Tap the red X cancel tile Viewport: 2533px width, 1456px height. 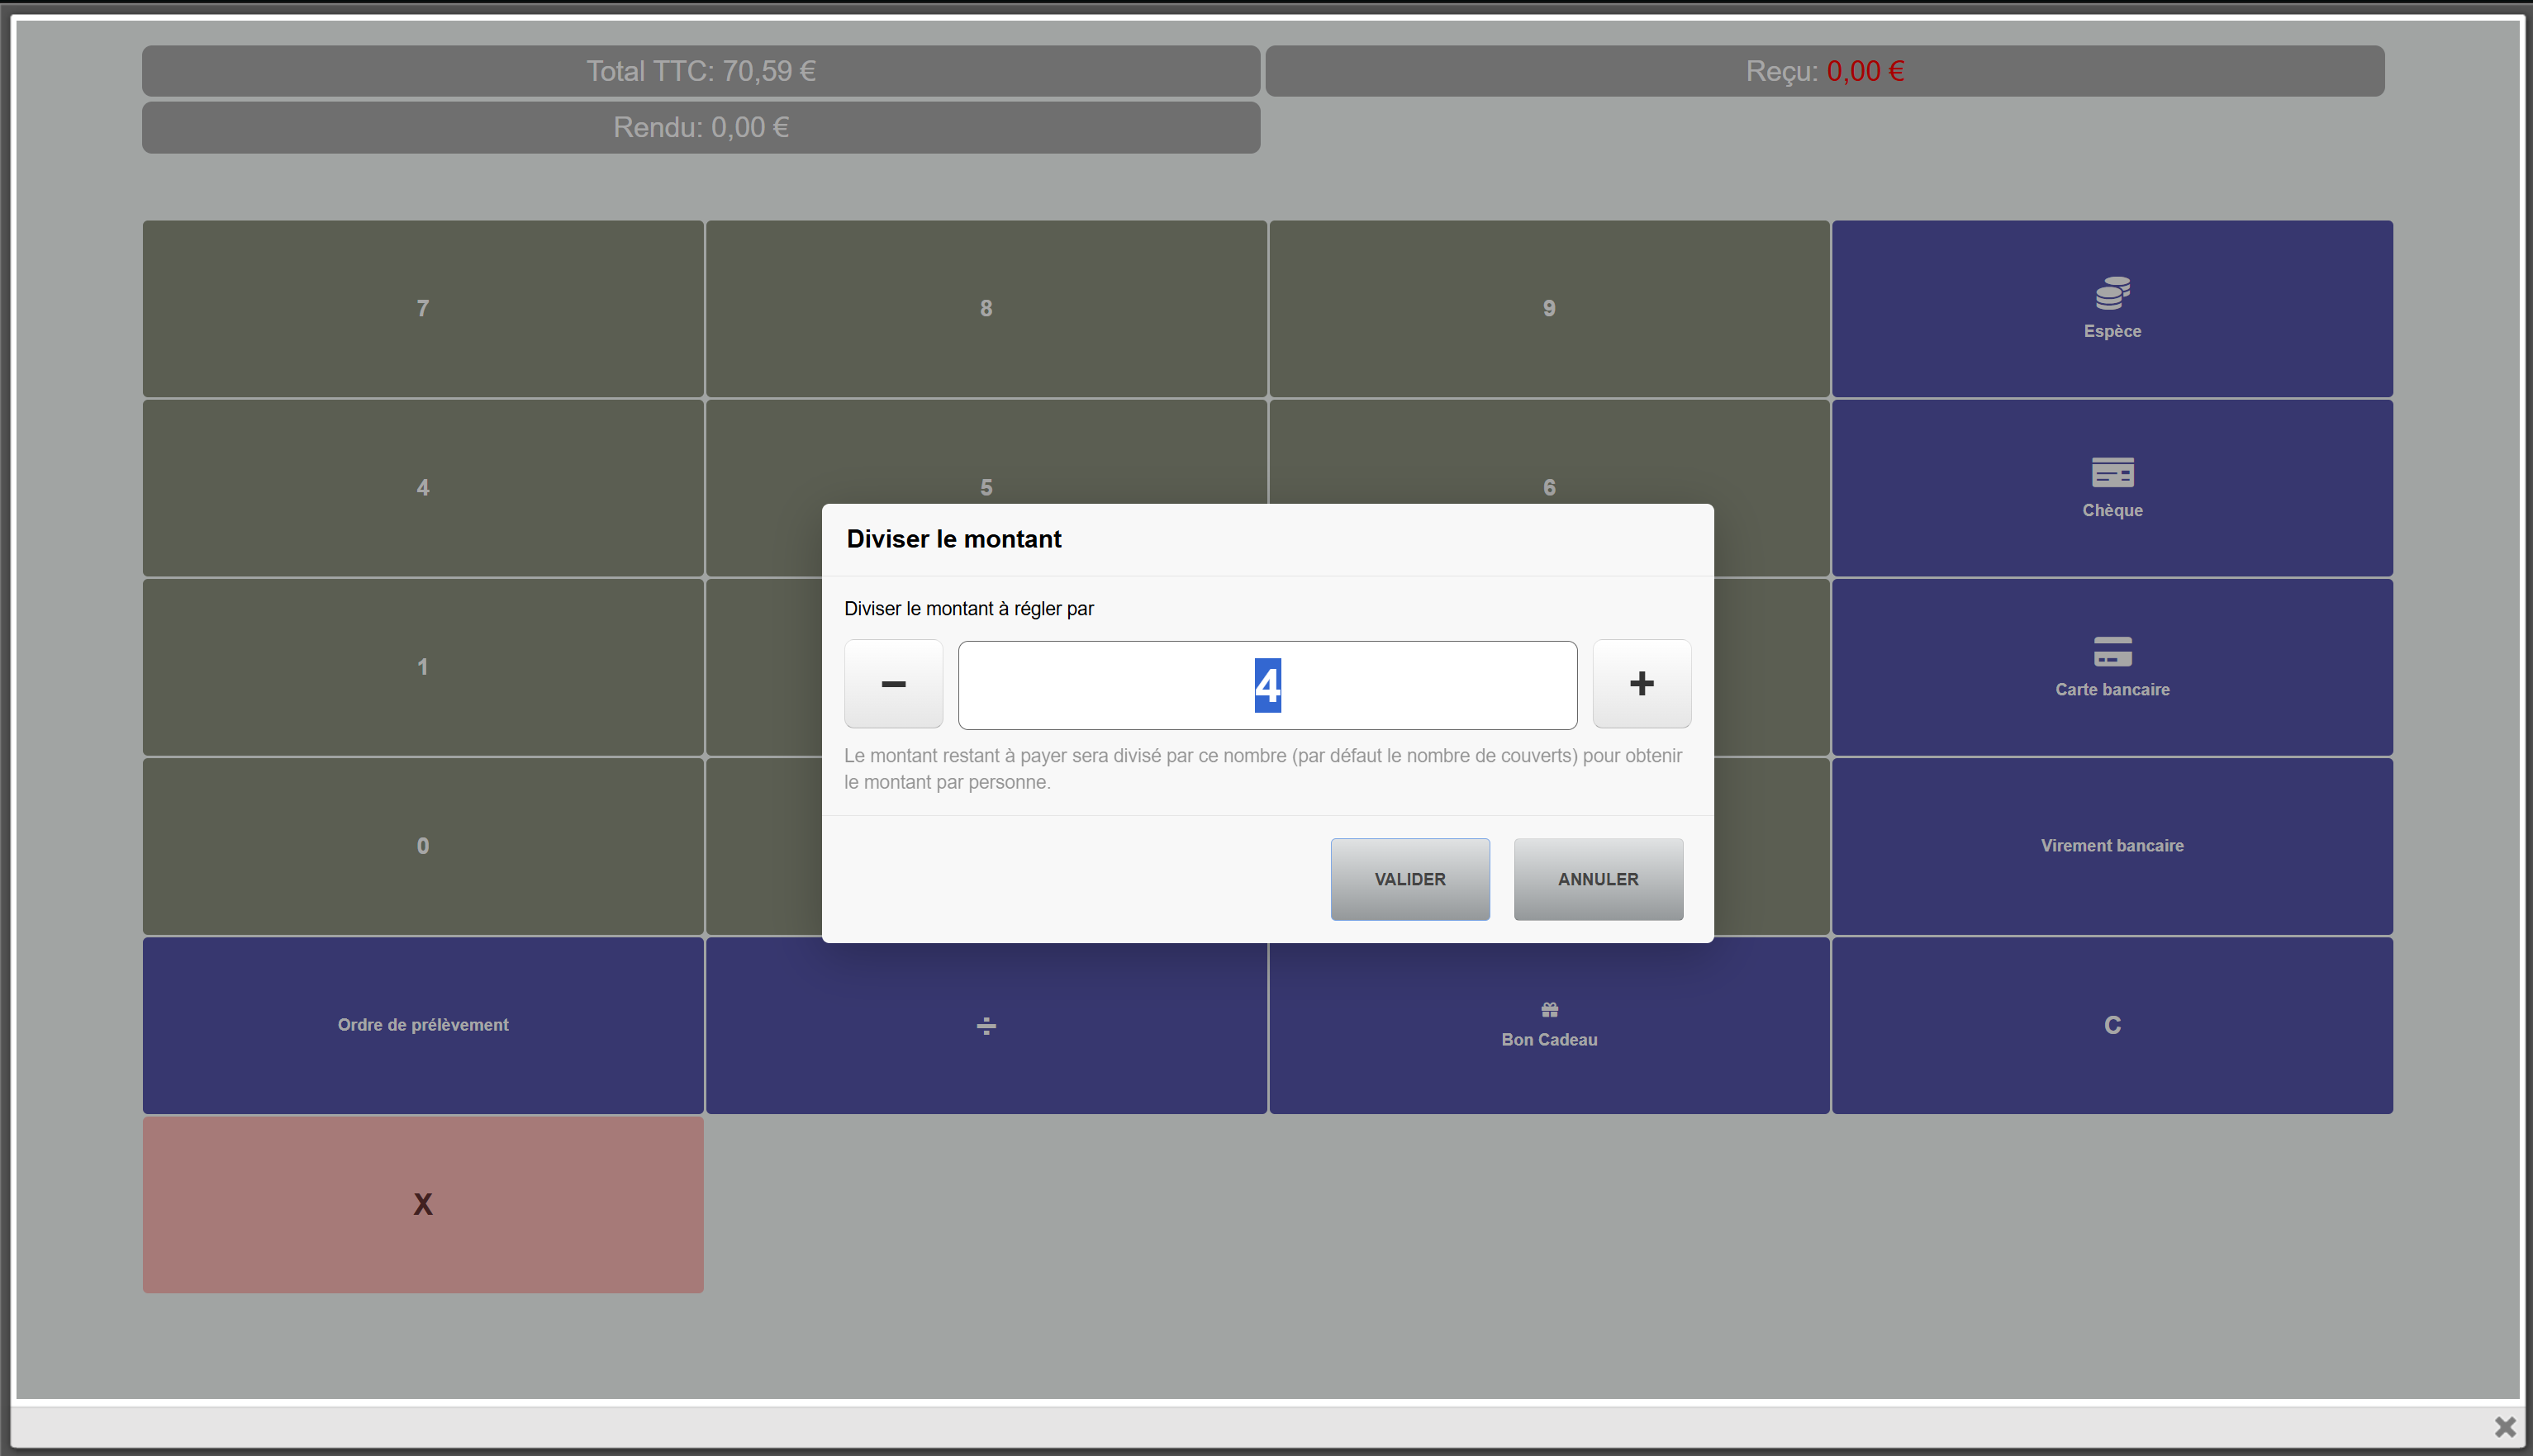pyautogui.click(x=423, y=1204)
